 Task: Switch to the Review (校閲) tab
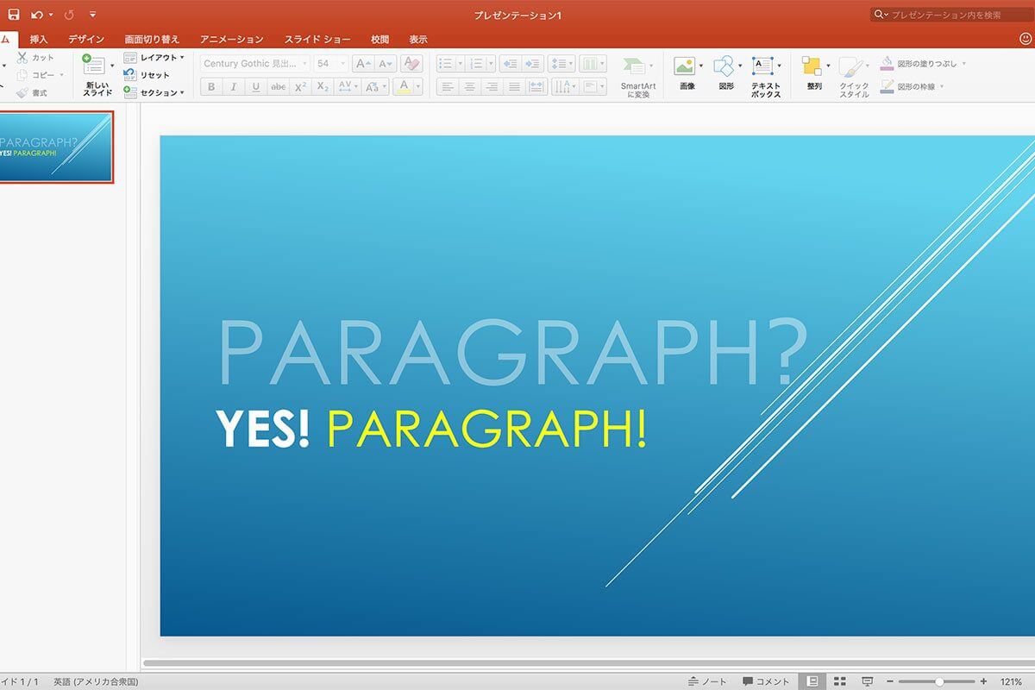[379, 40]
